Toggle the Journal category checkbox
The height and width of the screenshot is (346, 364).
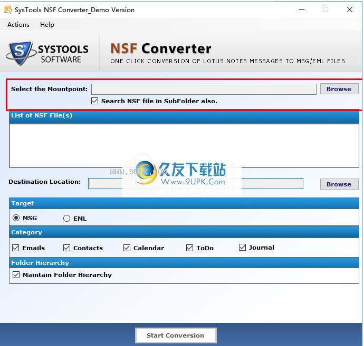coord(242,248)
